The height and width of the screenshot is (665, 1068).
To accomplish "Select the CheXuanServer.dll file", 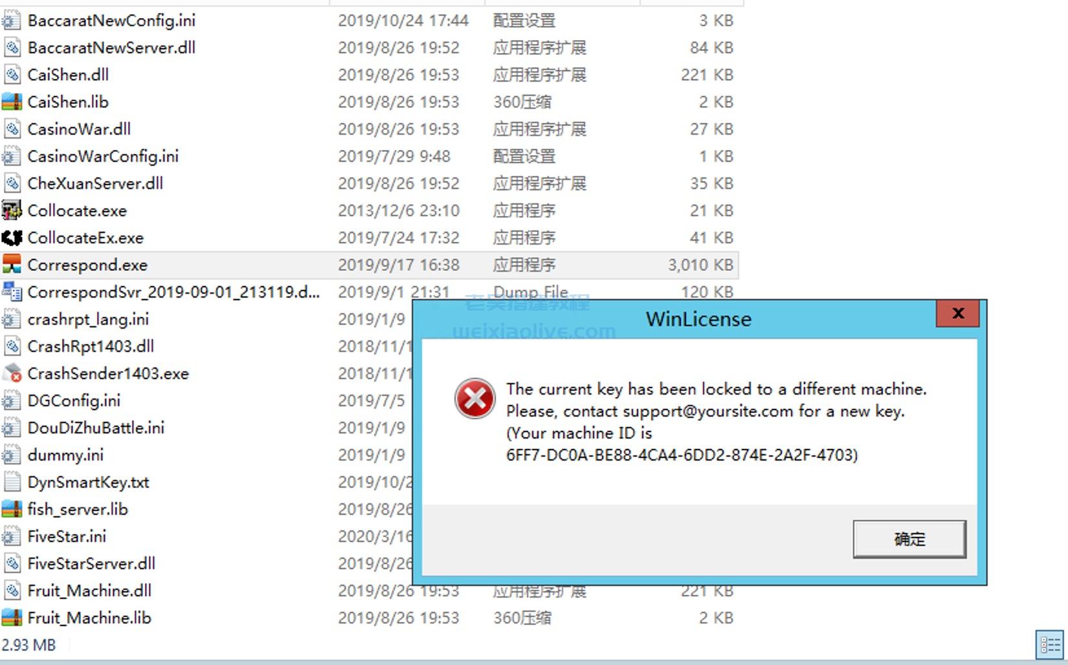I will pos(95,184).
